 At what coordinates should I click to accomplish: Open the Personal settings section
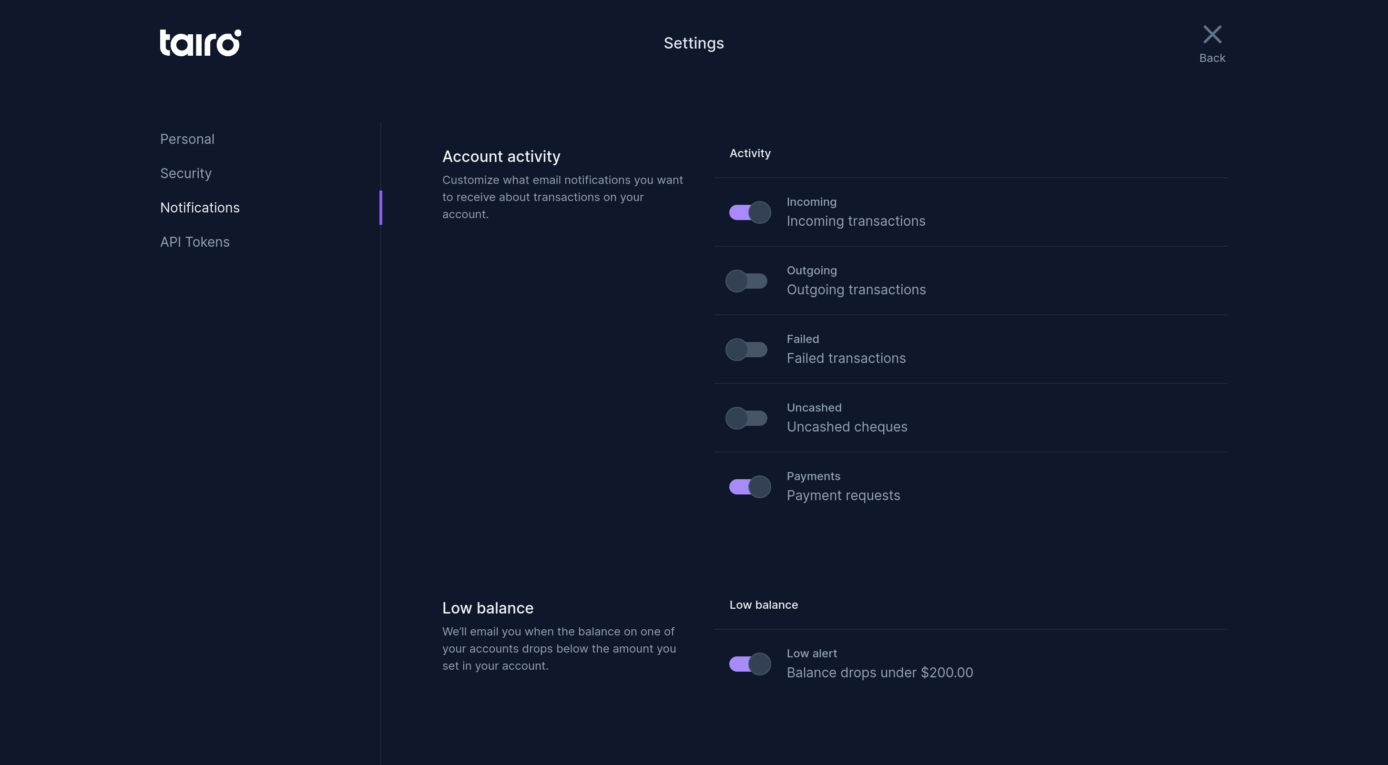187,140
